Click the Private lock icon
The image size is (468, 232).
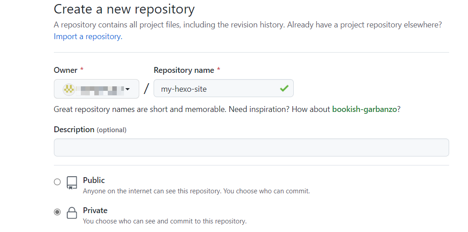72,212
